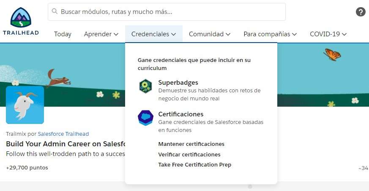Go to the Today tab

click(x=63, y=34)
